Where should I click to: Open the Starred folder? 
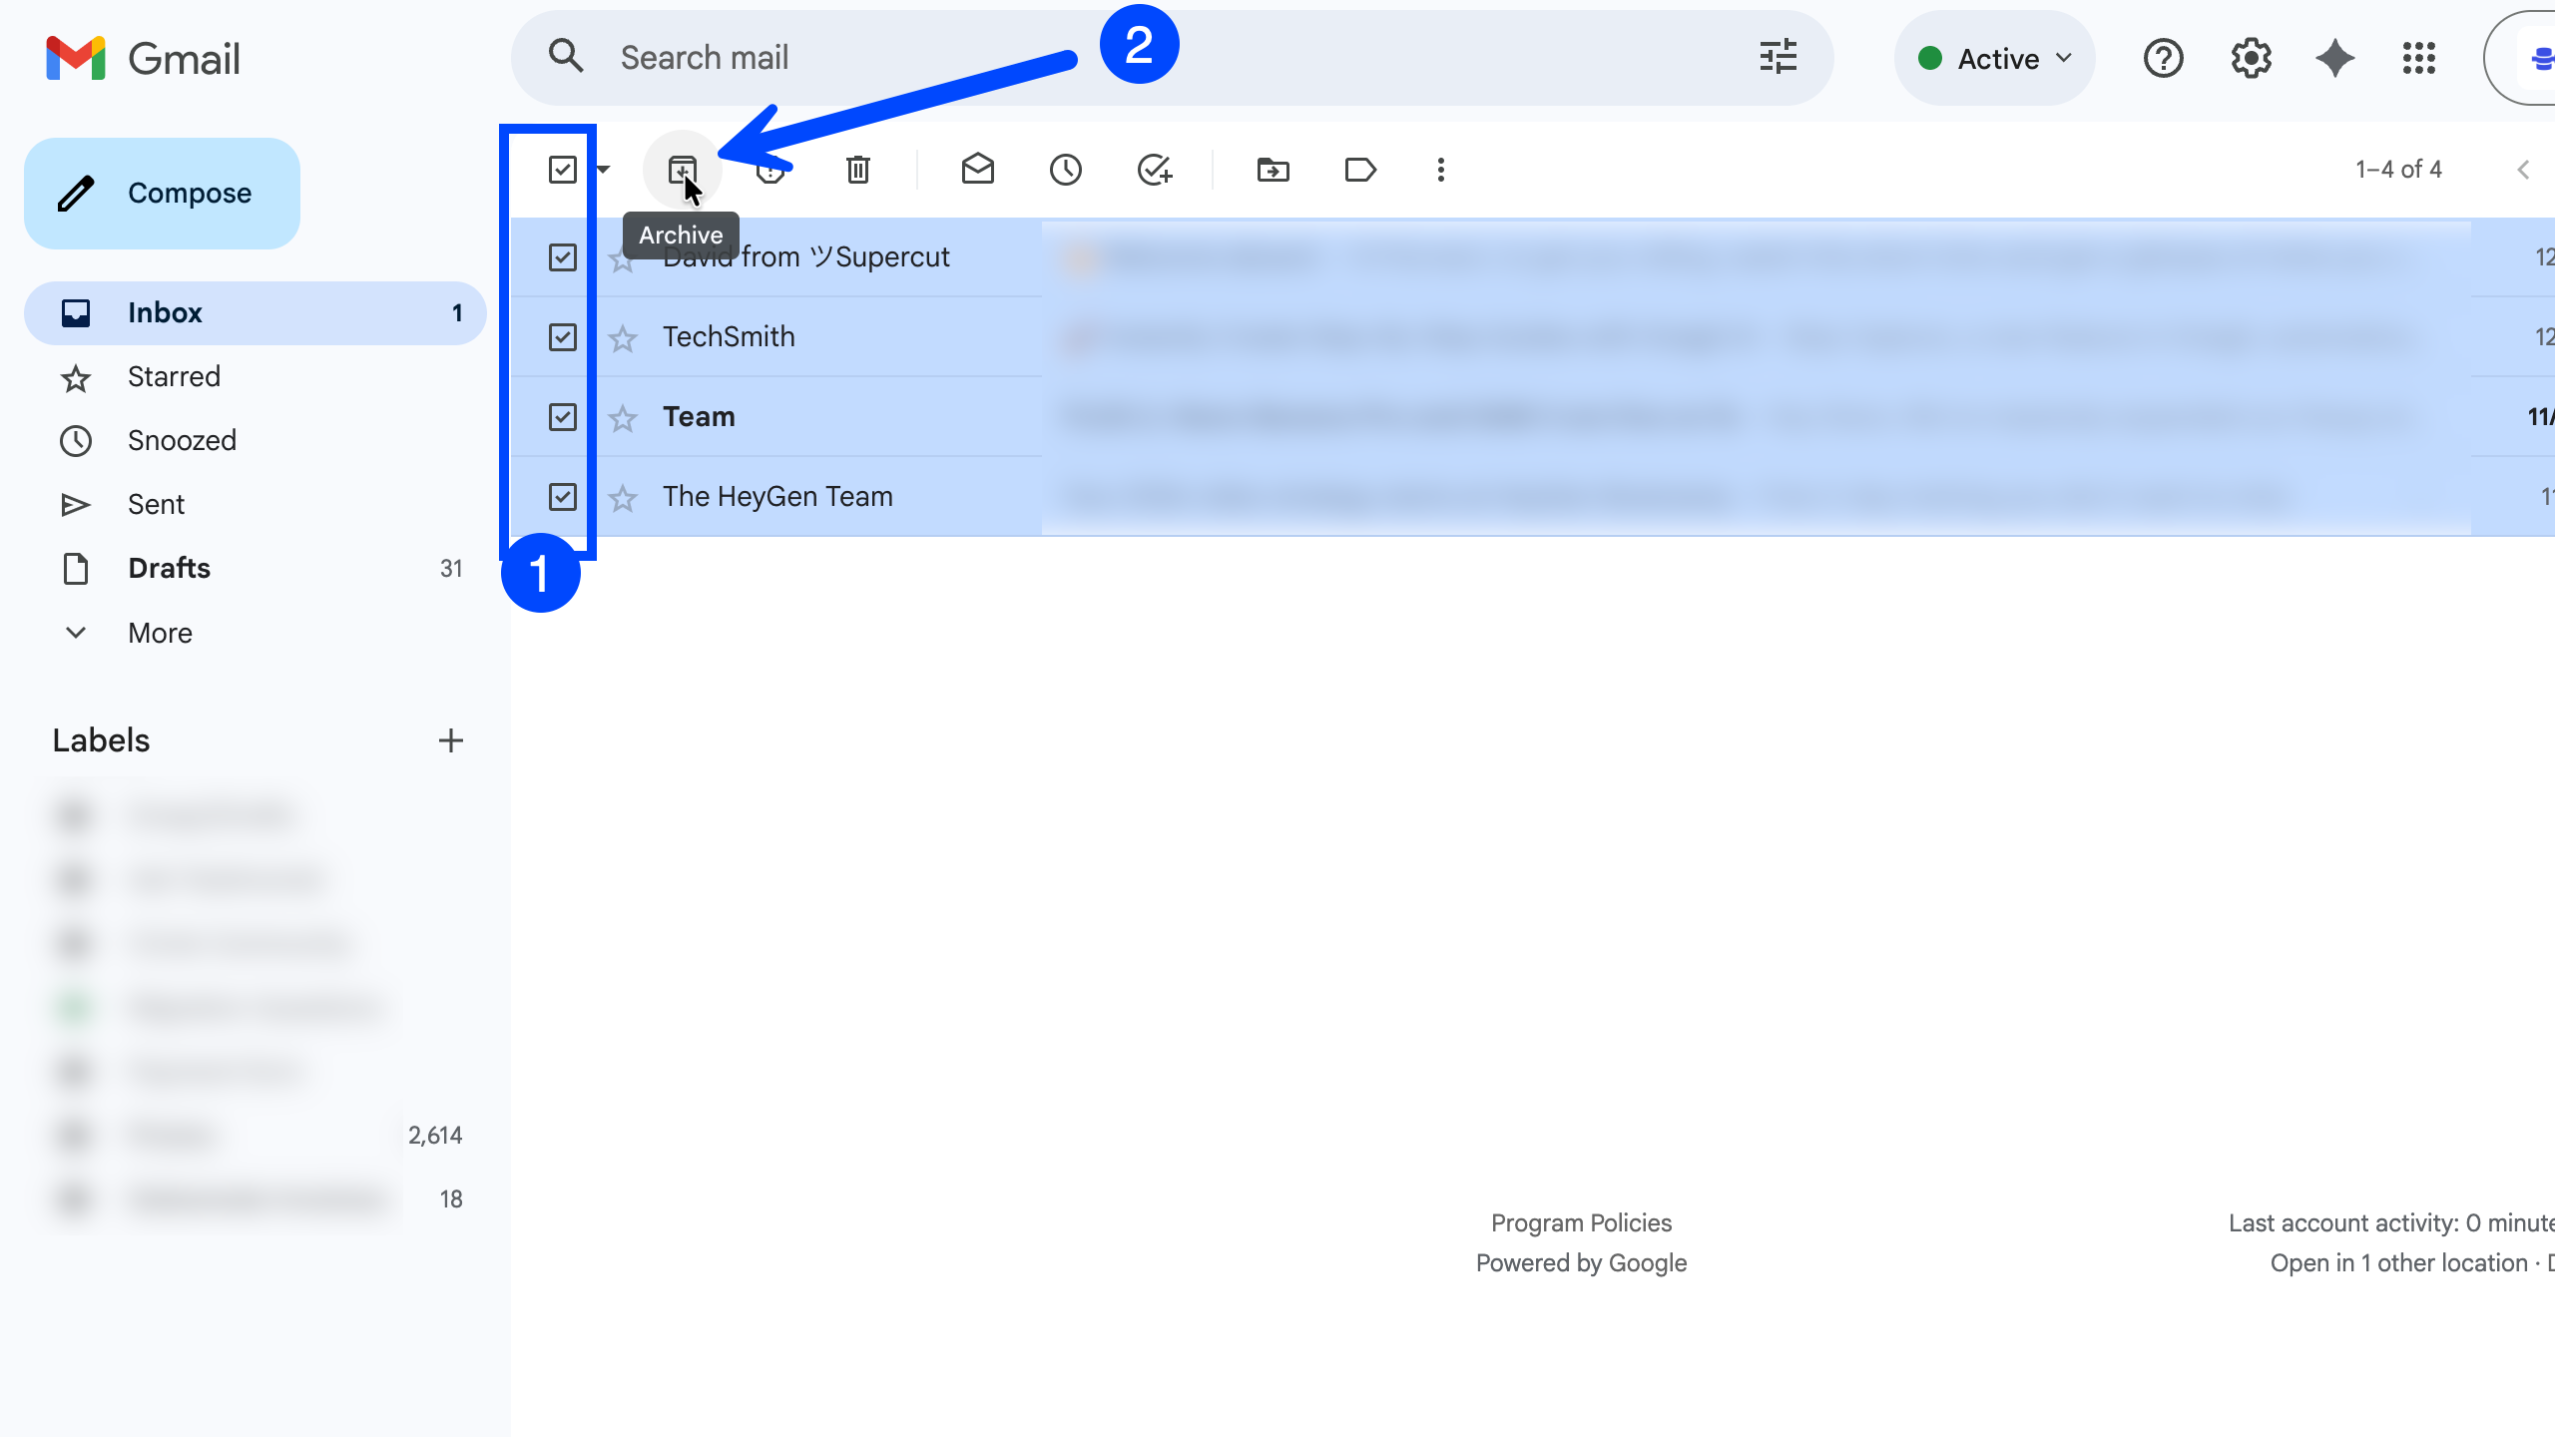tap(174, 377)
